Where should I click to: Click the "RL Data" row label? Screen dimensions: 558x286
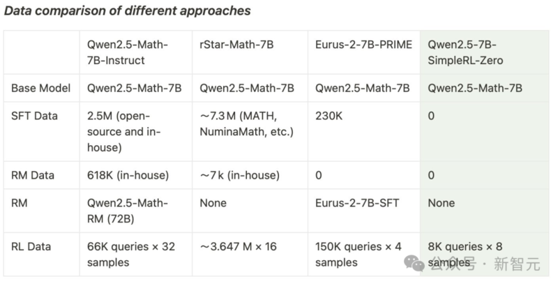(31, 246)
